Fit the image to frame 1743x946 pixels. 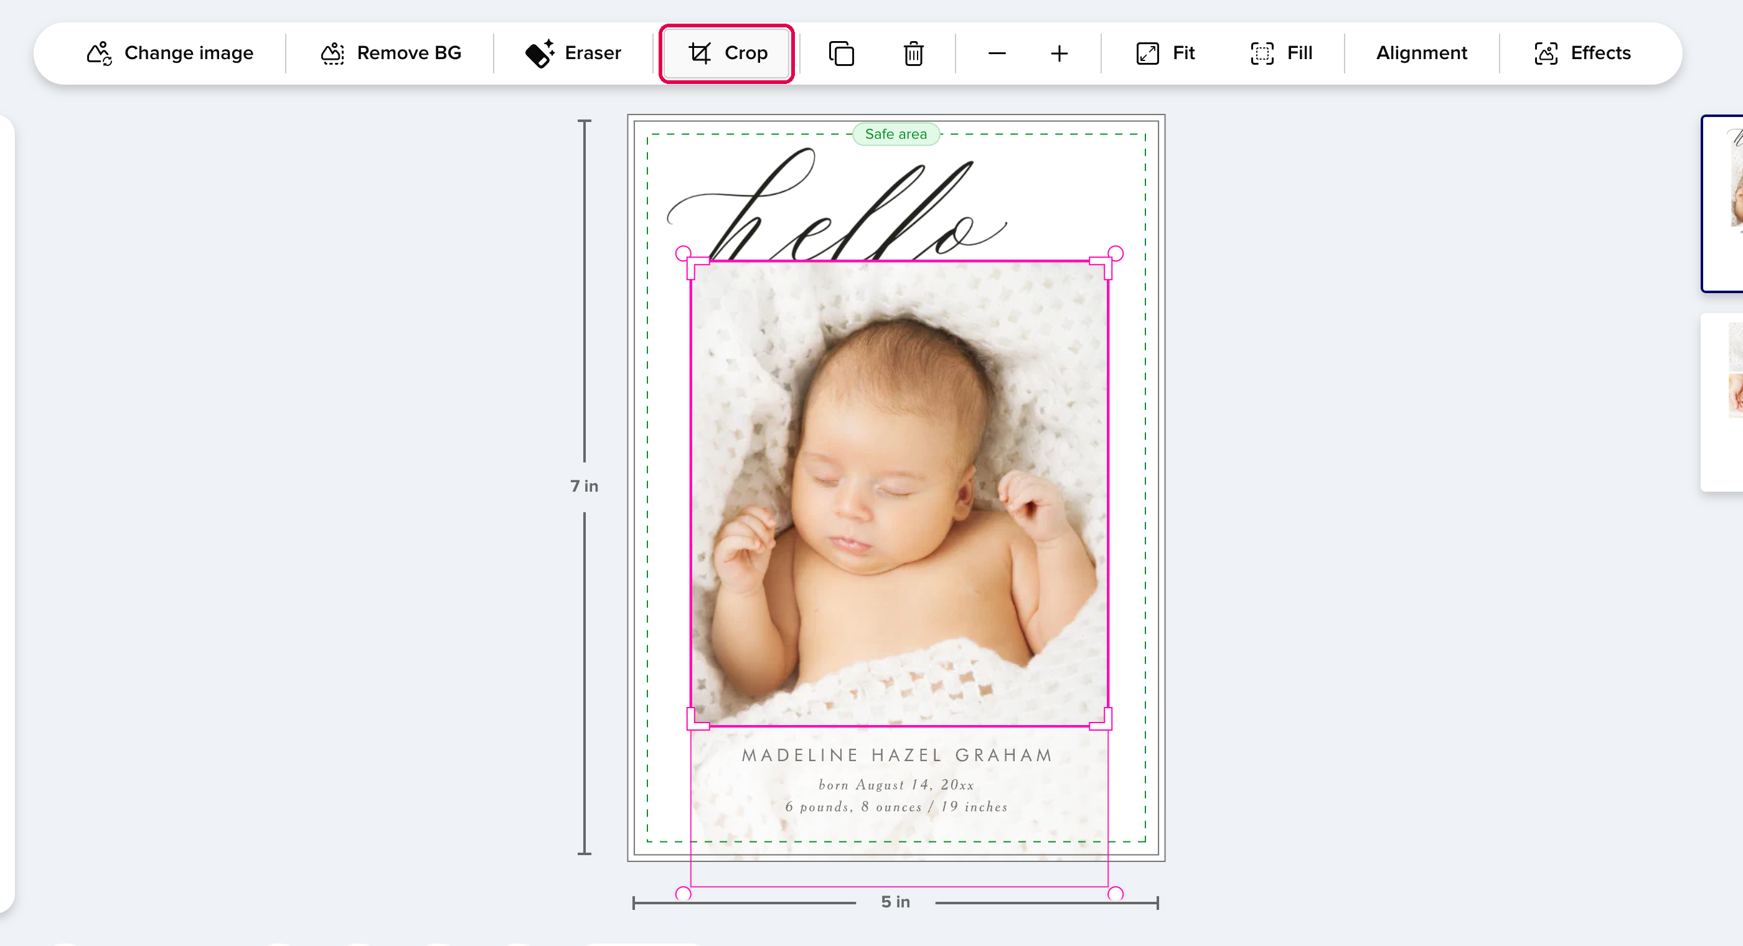click(1165, 53)
